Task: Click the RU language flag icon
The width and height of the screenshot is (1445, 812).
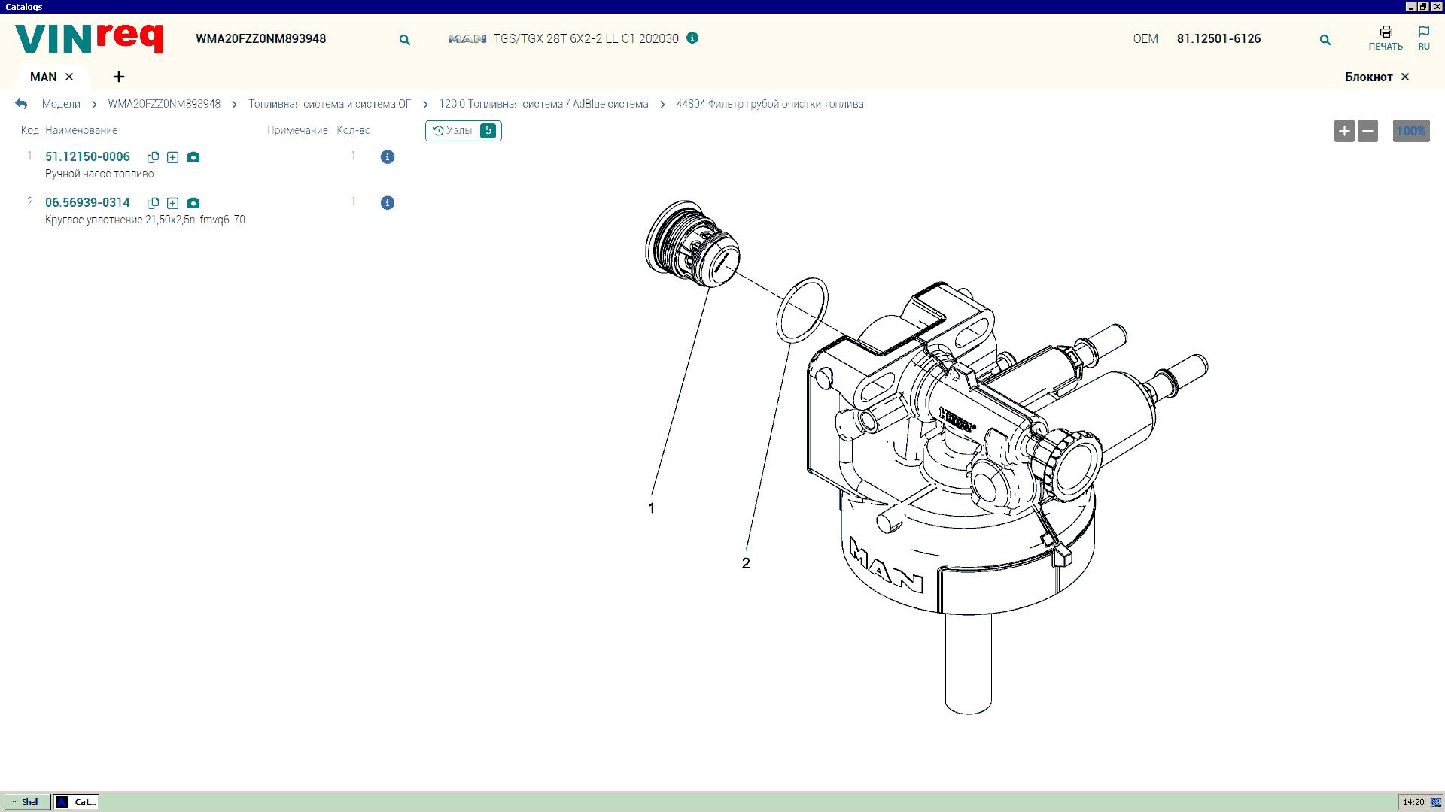Action: coord(1423,38)
